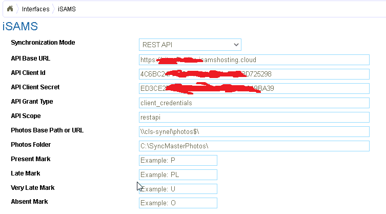Click Photos Base Path or URL label
Image resolution: width=386 pixels, height=214 pixels.
(x=47, y=130)
